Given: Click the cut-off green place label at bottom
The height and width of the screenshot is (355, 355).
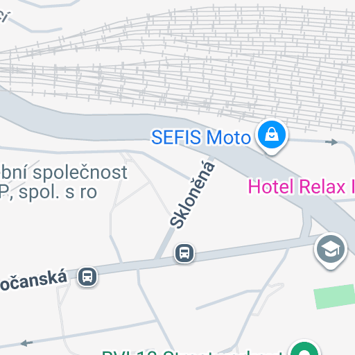Looking at the screenshot, I should pyautogui.click(x=192, y=353).
